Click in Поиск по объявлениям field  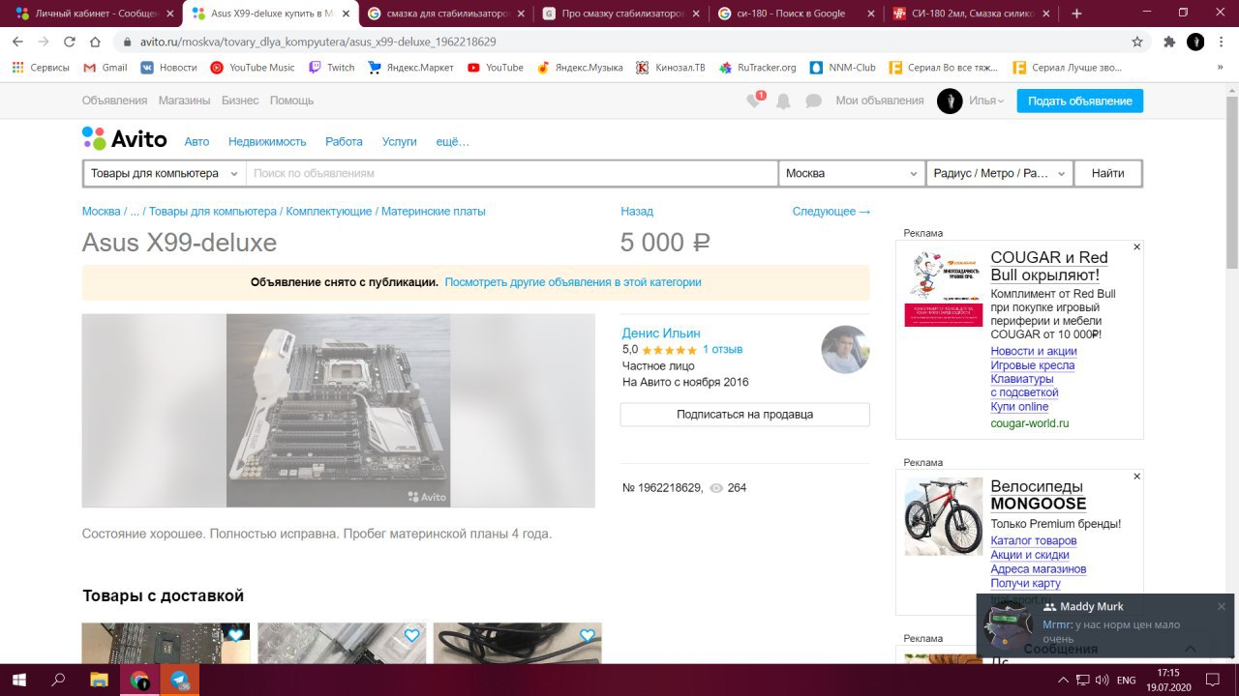click(x=512, y=173)
